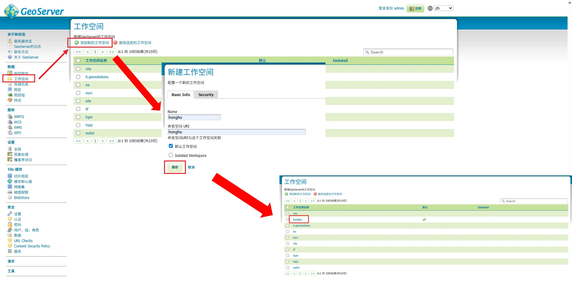This screenshot has height=281, width=572.
Task: Click the green add new workspace icon
Action: click(77, 43)
